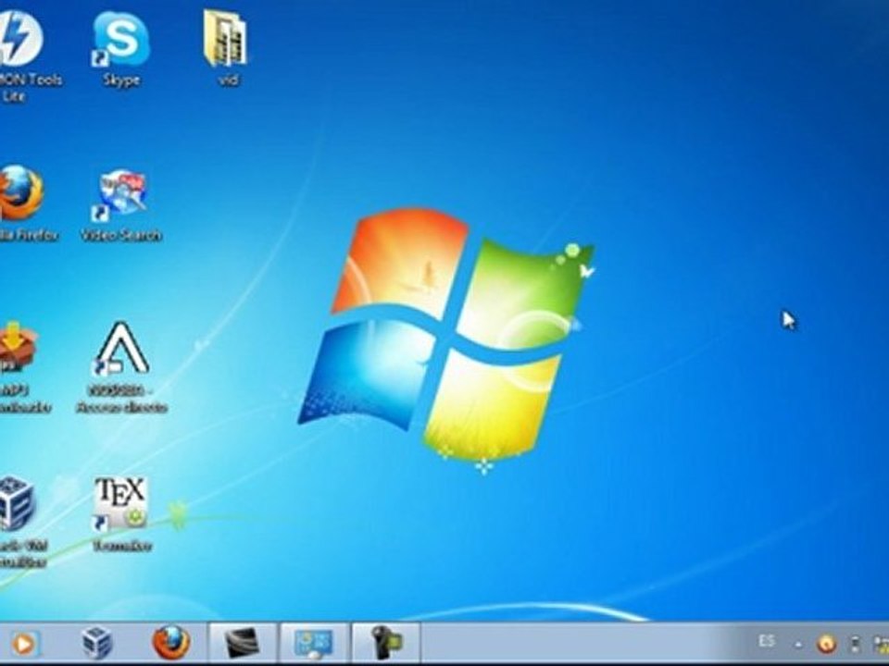Select the Video Search desktop shortcut
Screen dimensions: 889x666
(120, 194)
